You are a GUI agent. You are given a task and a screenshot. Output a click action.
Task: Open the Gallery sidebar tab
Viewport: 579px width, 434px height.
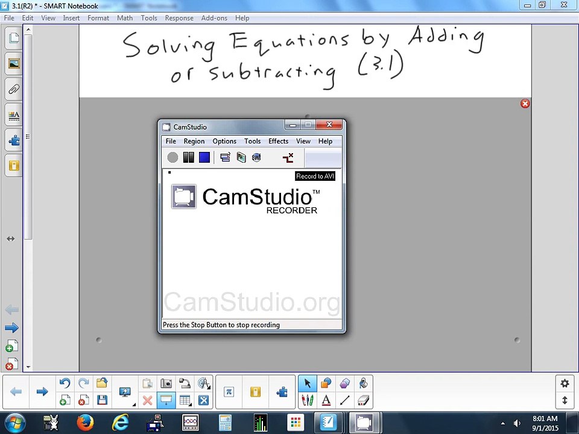14,63
